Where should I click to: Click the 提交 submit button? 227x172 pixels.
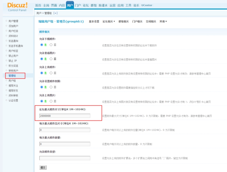pyautogui.click(x=43, y=167)
